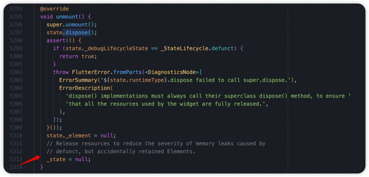Screen dimensions: 369x177
Task: Click ErrorDescription constructor
Action: 84,88
